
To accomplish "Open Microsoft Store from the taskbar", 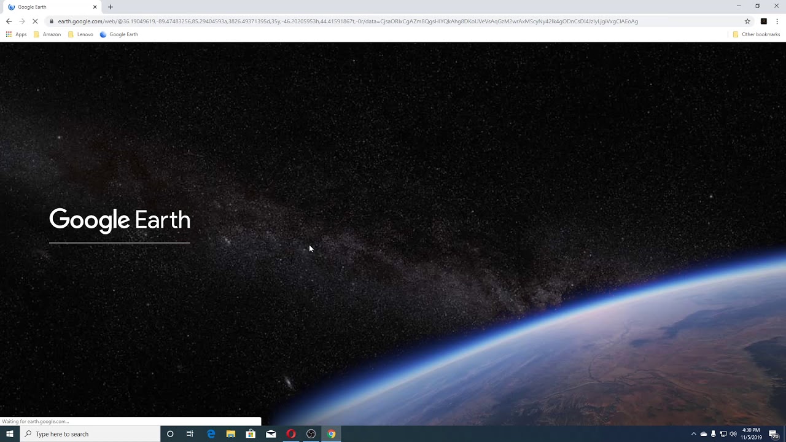I will pos(251,434).
